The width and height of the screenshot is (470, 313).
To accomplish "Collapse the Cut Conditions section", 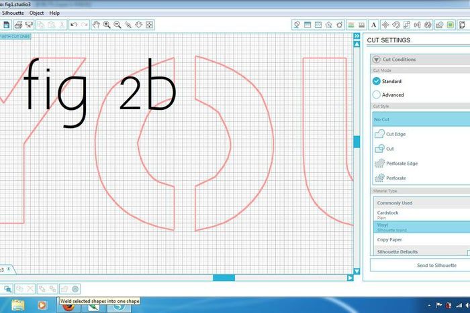I will tap(376, 60).
